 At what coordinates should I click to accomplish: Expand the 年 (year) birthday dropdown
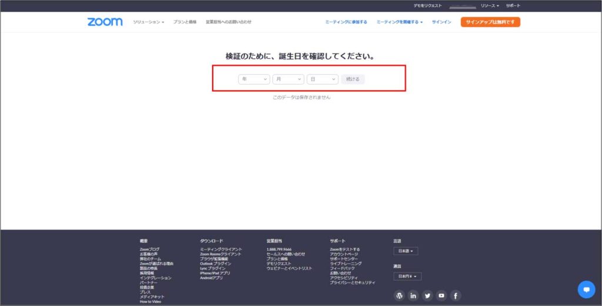click(254, 79)
